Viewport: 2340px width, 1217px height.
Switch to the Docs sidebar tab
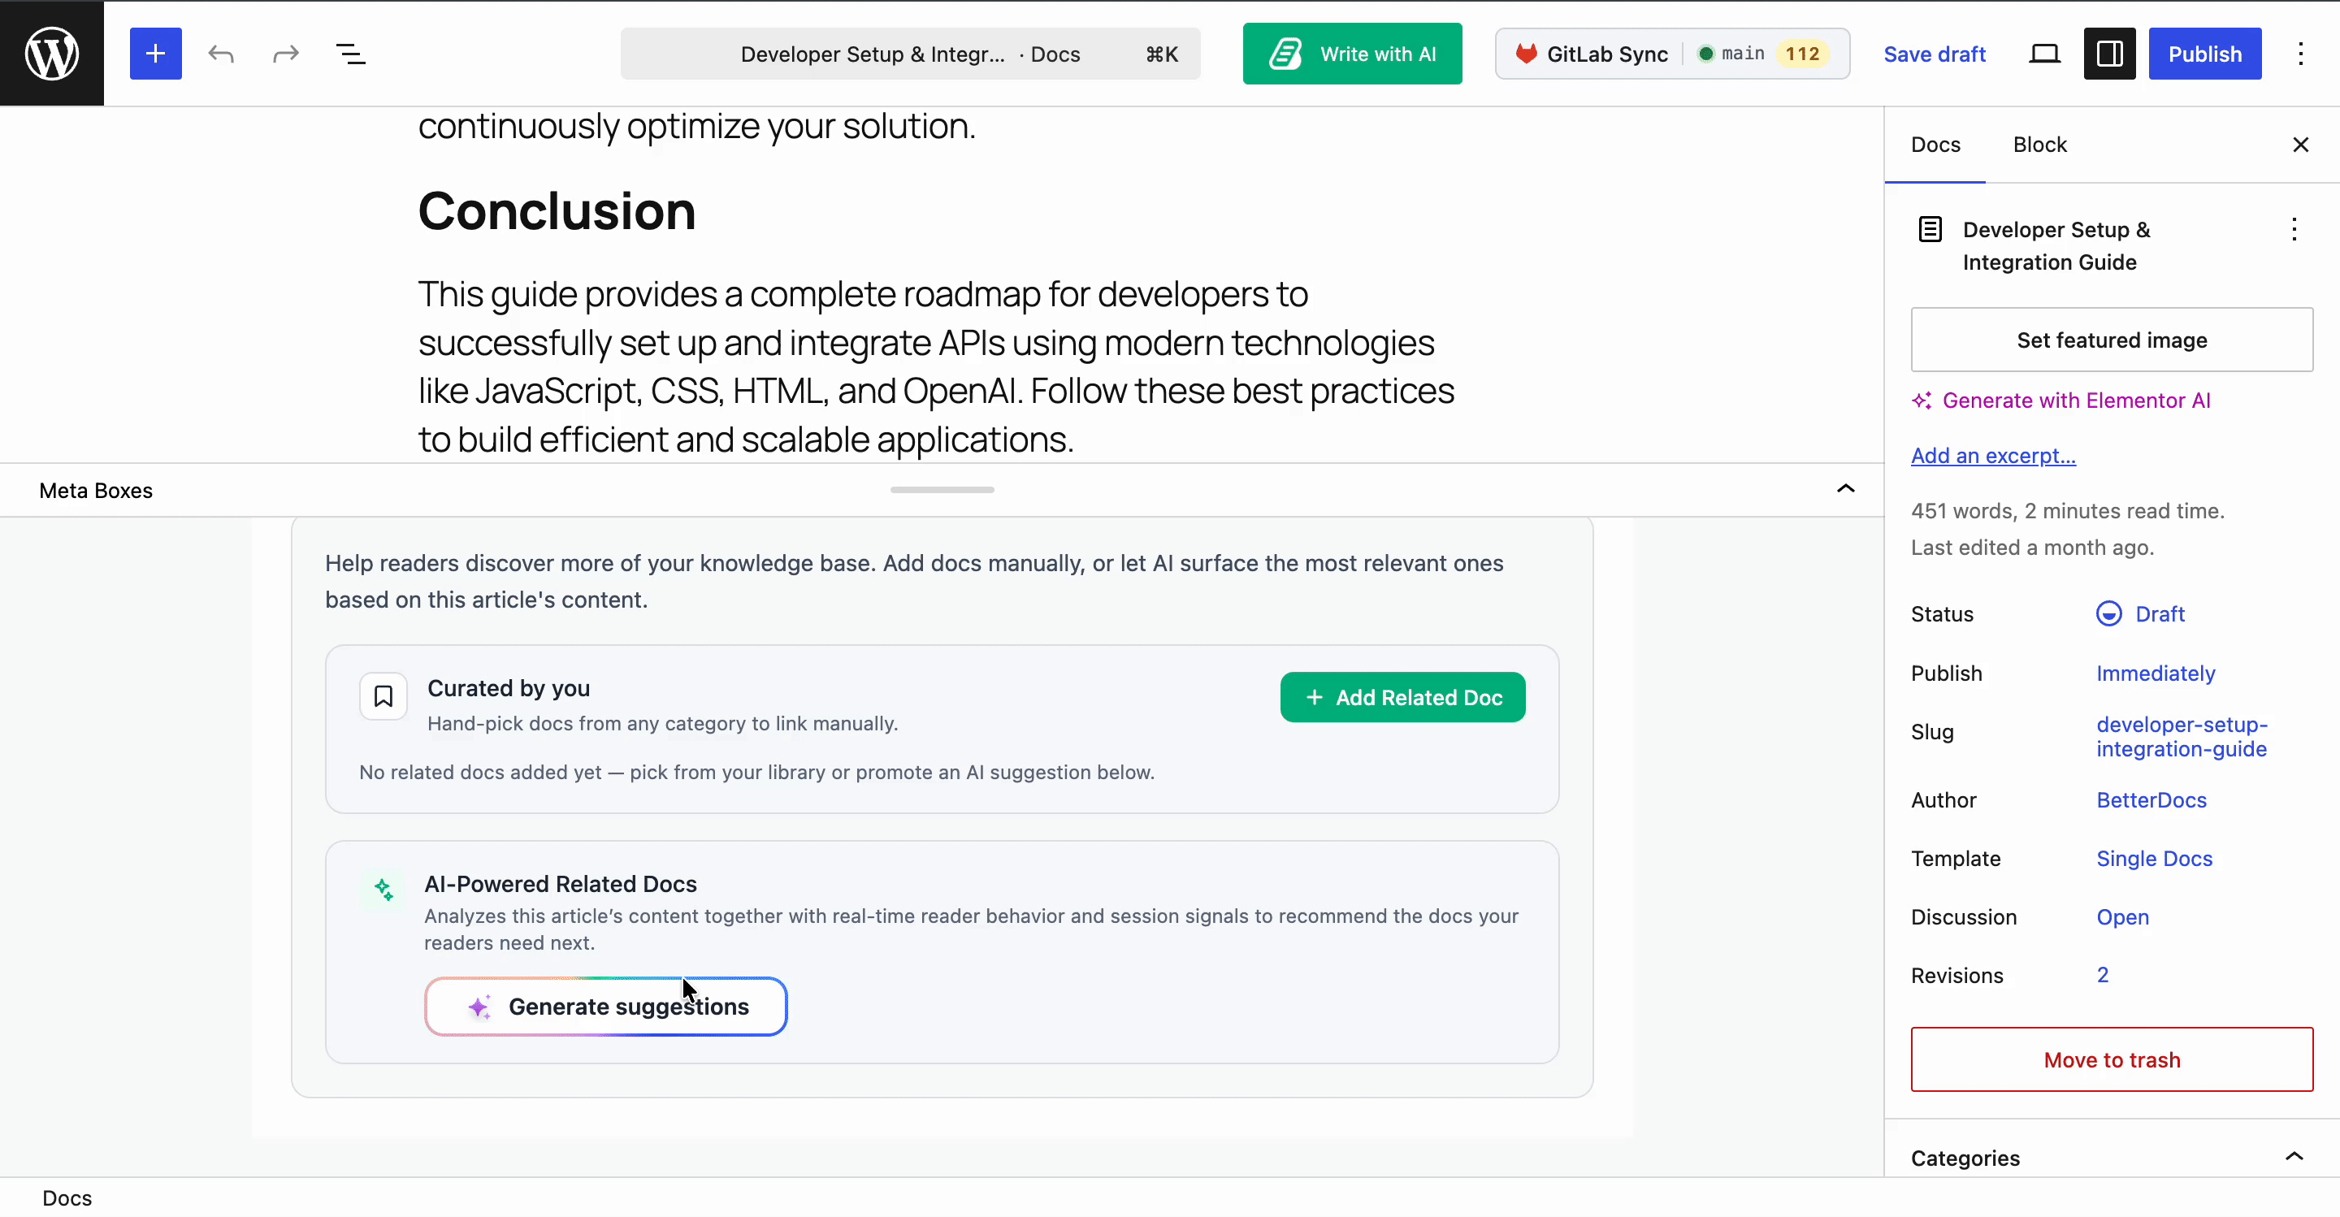(x=1935, y=145)
